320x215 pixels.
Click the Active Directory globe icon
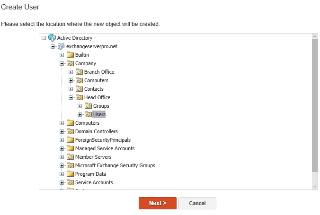pos(52,38)
